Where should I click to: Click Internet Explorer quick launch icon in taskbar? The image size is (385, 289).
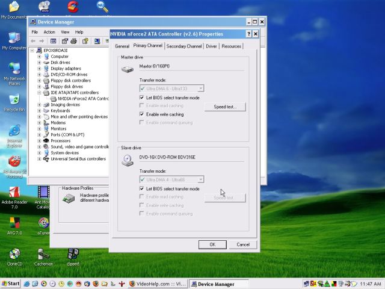coord(26,284)
